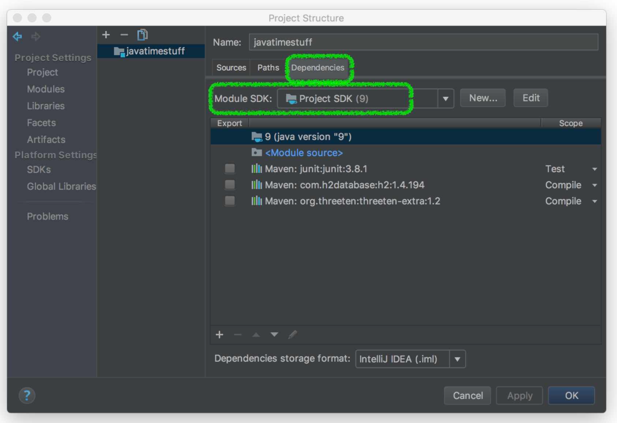
Task: Click the h2database library icon
Action: click(x=257, y=185)
